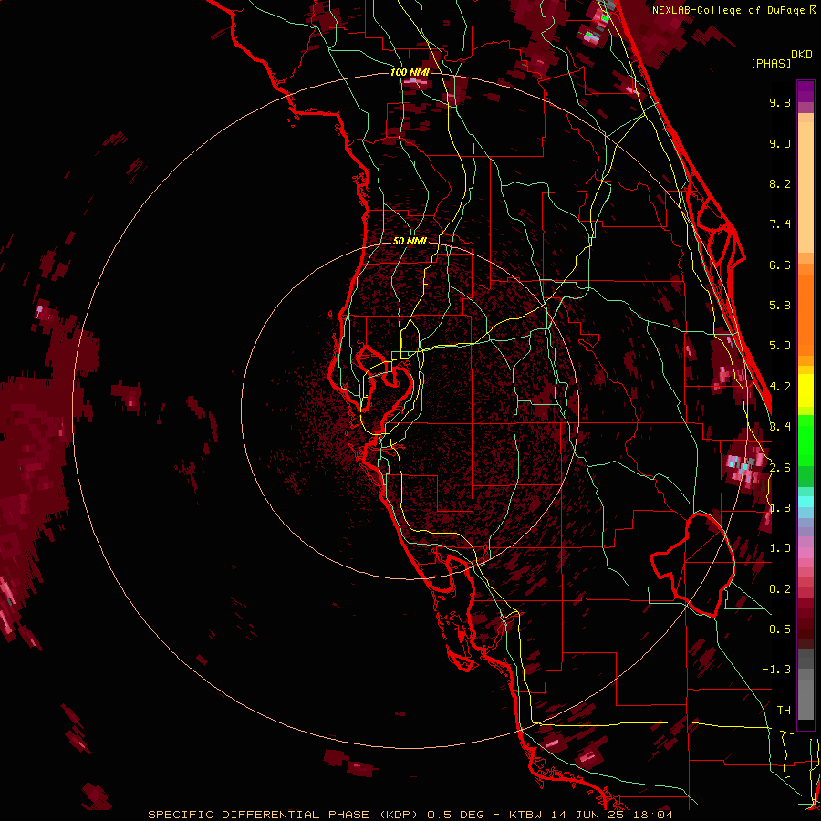This screenshot has height=821, width=821.
Task: Select the 50 NMI range ring label
Action: (x=410, y=241)
